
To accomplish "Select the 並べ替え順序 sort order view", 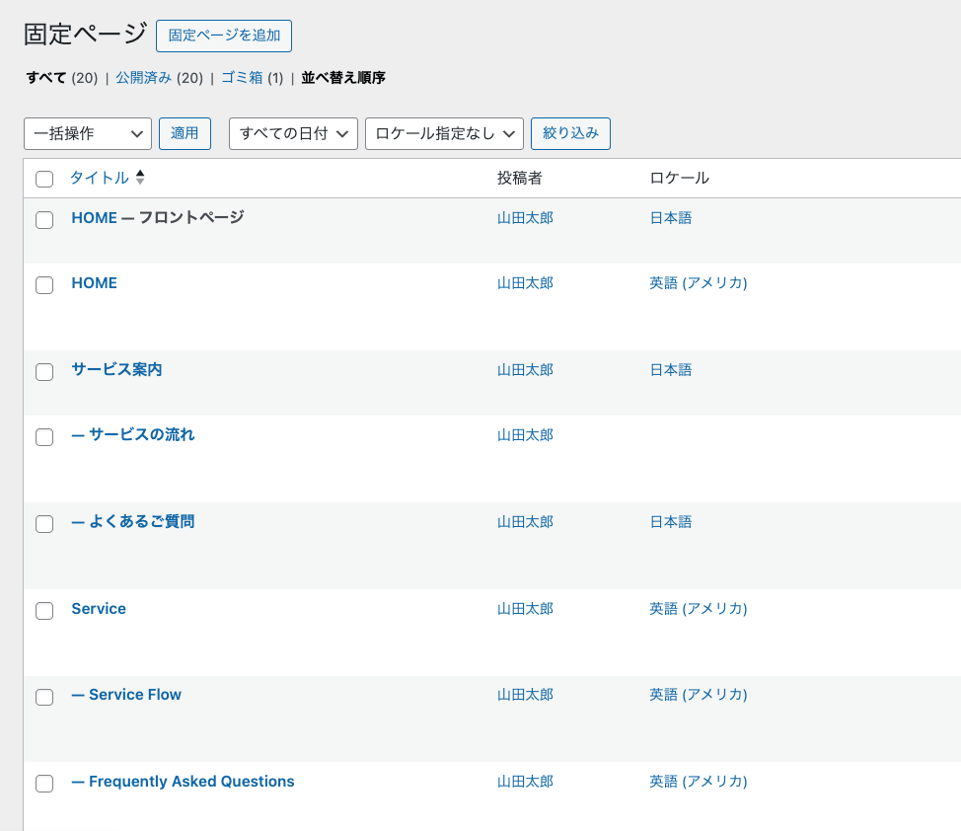I will (343, 78).
